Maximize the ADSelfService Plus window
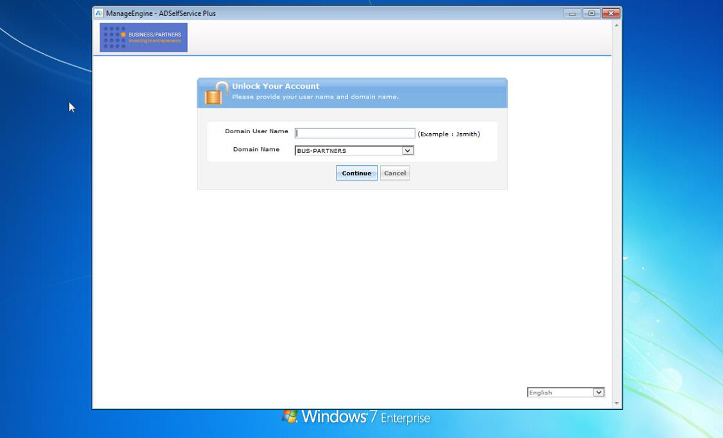The width and height of the screenshot is (723, 438). [x=591, y=14]
